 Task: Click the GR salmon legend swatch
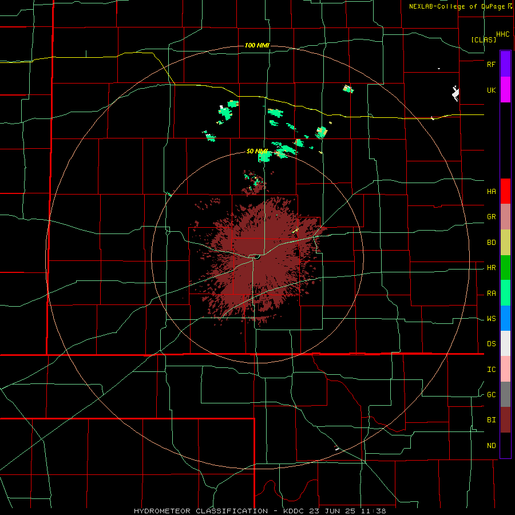coord(505,217)
